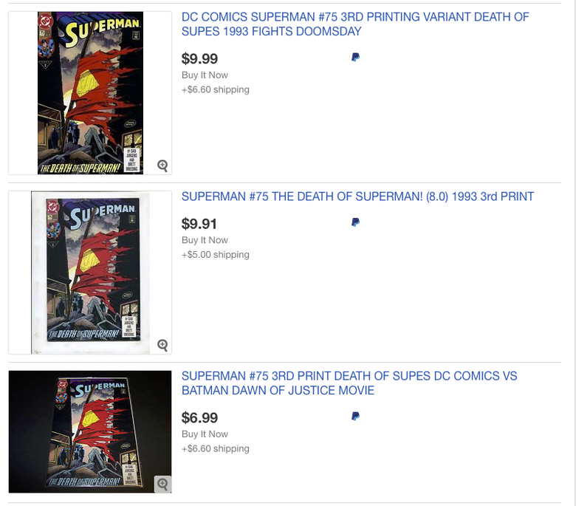Click Buy It Now under the $9.99 price
The height and width of the screenshot is (506, 576).
[x=205, y=75]
